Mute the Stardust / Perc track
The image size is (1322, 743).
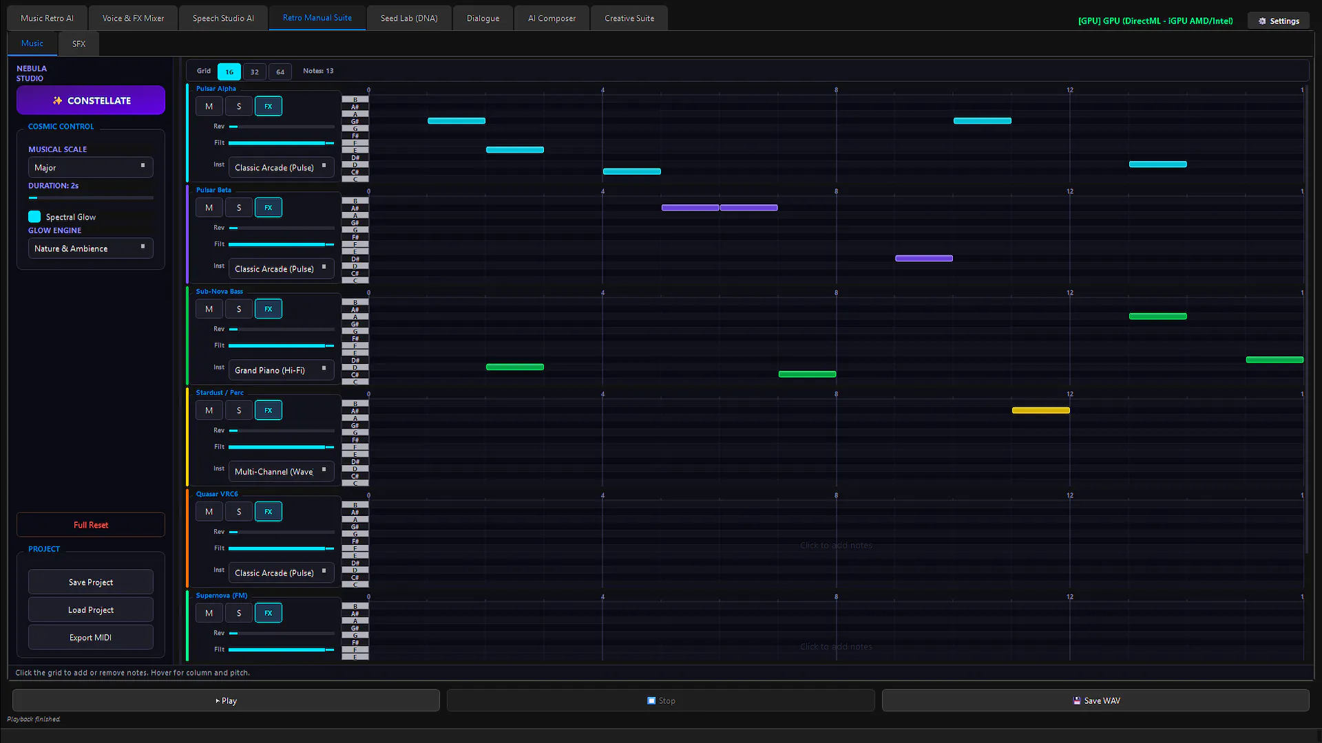coord(209,411)
